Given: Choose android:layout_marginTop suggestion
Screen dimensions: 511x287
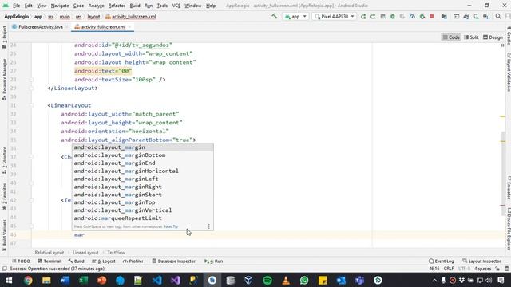Looking at the screenshot, I should point(143,202).
